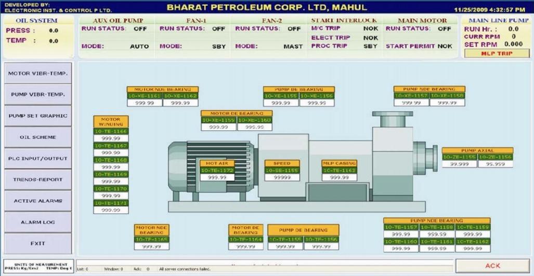Click the MLP TRIP indicator
The height and width of the screenshot is (276, 534).
pos(496,53)
